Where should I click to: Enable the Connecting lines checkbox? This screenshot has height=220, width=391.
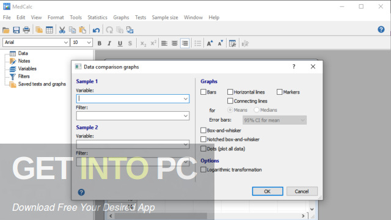coord(230,101)
